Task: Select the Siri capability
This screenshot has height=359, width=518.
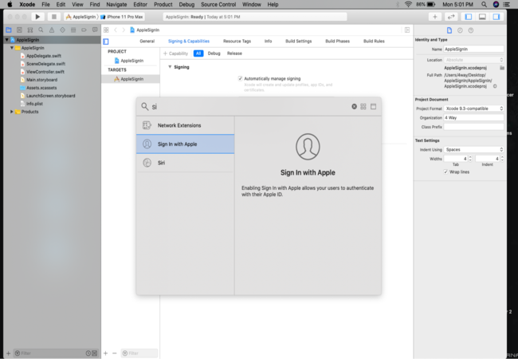Action: pyautogui.click(x=186, y=163)
